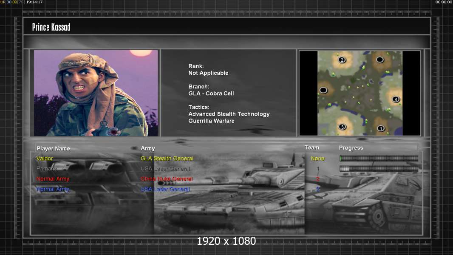Click the red team number "2"

tap(318, 179)
